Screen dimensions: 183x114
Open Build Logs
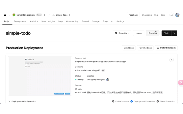click(129, 48)
